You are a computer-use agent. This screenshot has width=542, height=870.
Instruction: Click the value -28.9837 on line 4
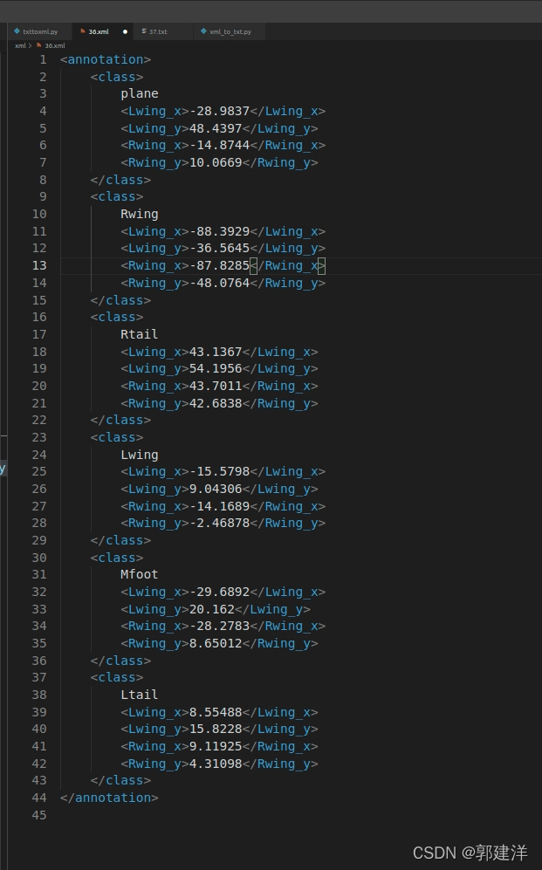pos(220,111)
